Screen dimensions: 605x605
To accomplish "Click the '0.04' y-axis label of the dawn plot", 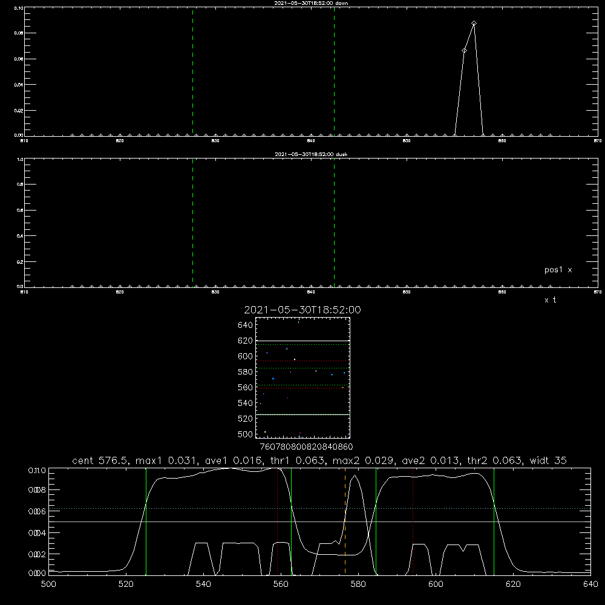I will pyautogui.click(x=19, y=85).
